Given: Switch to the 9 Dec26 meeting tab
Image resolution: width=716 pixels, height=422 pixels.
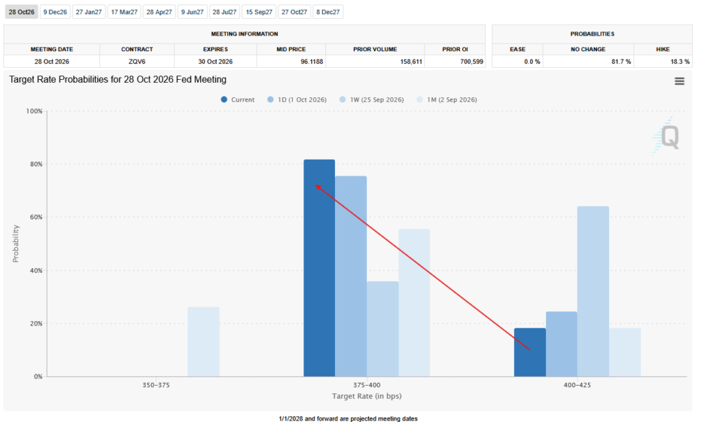Looking at the screenshot, I should 55,12.
